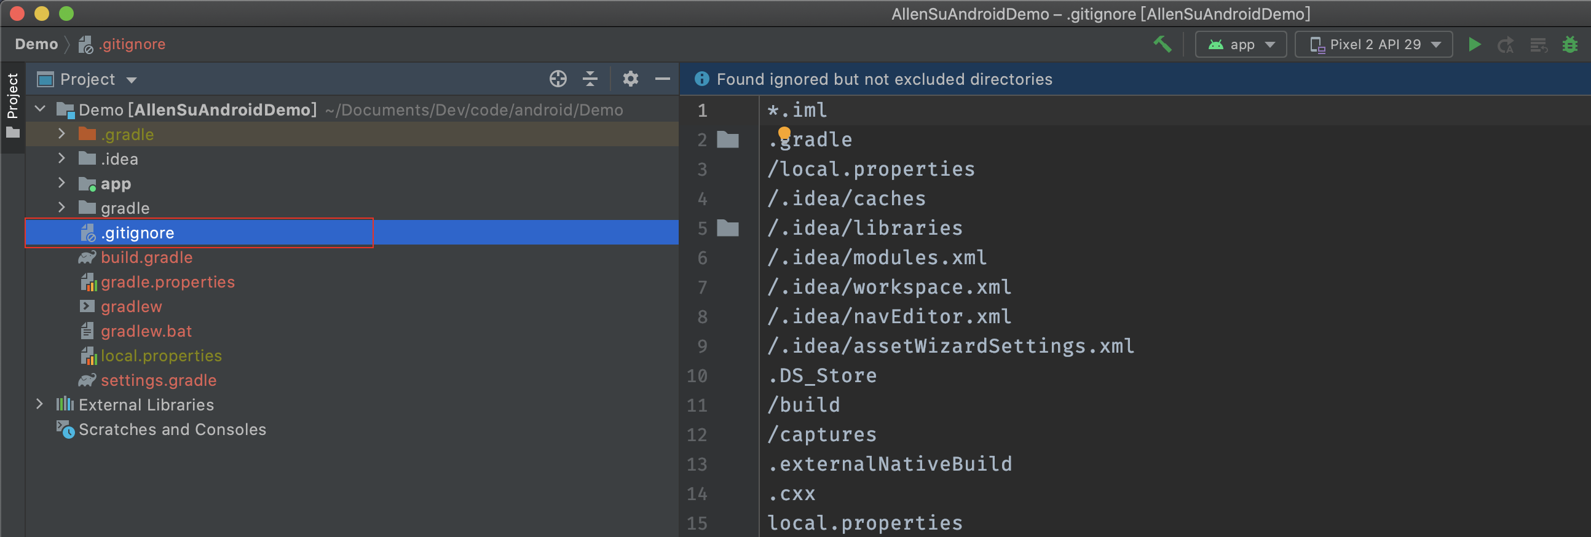The image size is (1591, 537).
Task: Click Demo in the breadcrumb bar
Action: [36, 44]
